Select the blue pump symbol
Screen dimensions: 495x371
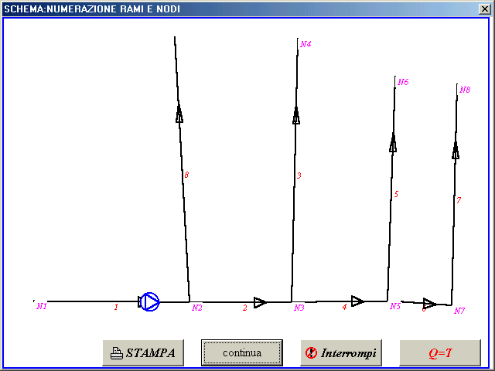click(149, 302)
